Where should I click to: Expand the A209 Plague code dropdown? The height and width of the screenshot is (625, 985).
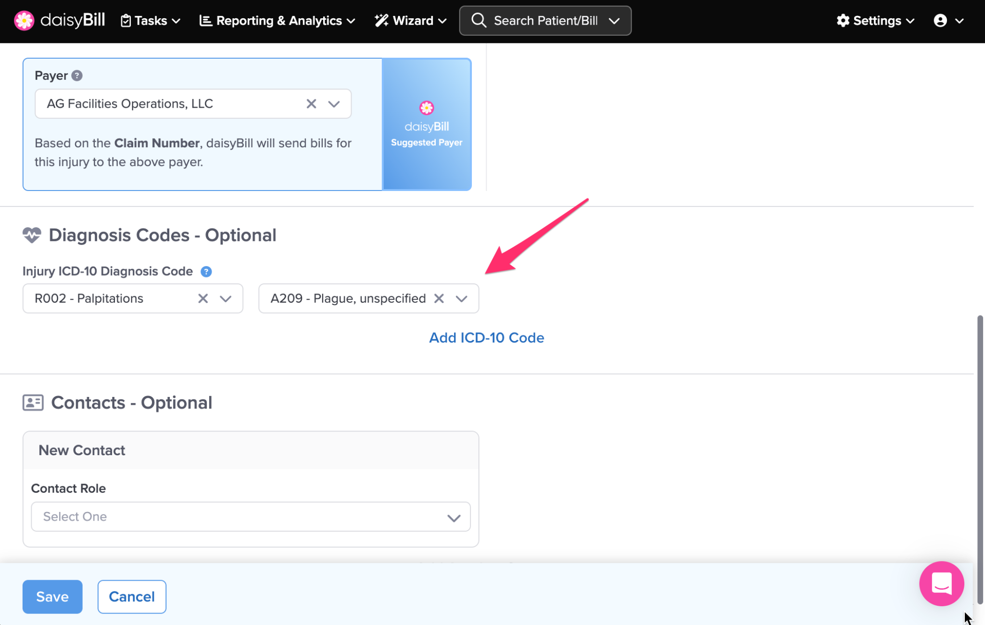click(x=461, y=299)
